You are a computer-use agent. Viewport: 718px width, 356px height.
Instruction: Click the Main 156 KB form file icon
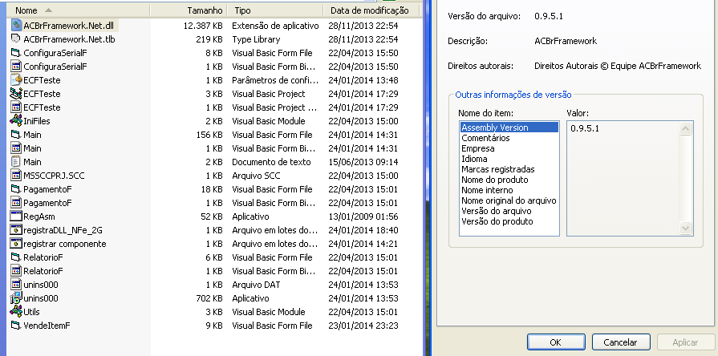[16, 135]
